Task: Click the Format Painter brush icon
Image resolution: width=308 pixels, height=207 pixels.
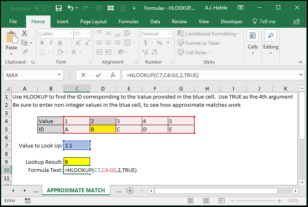Action: 24,52
